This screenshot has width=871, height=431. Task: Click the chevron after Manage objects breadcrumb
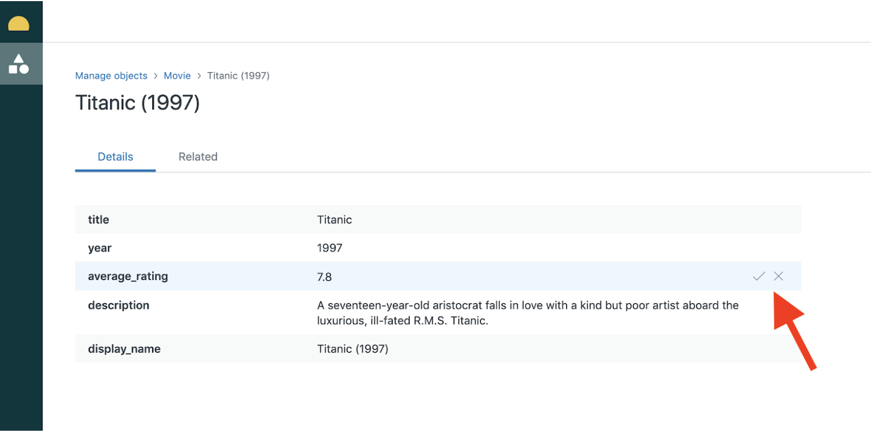point(156,76)
